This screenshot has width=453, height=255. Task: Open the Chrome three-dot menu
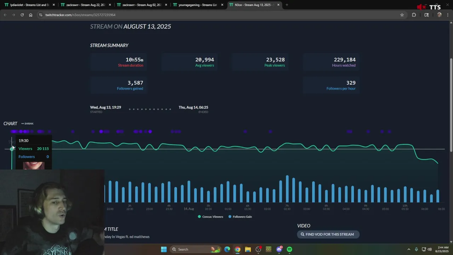point(448,15)
